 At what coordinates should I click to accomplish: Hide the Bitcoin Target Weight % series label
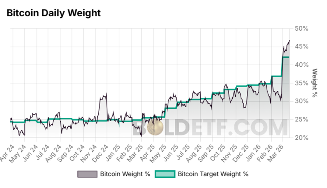tap(213, 174)
